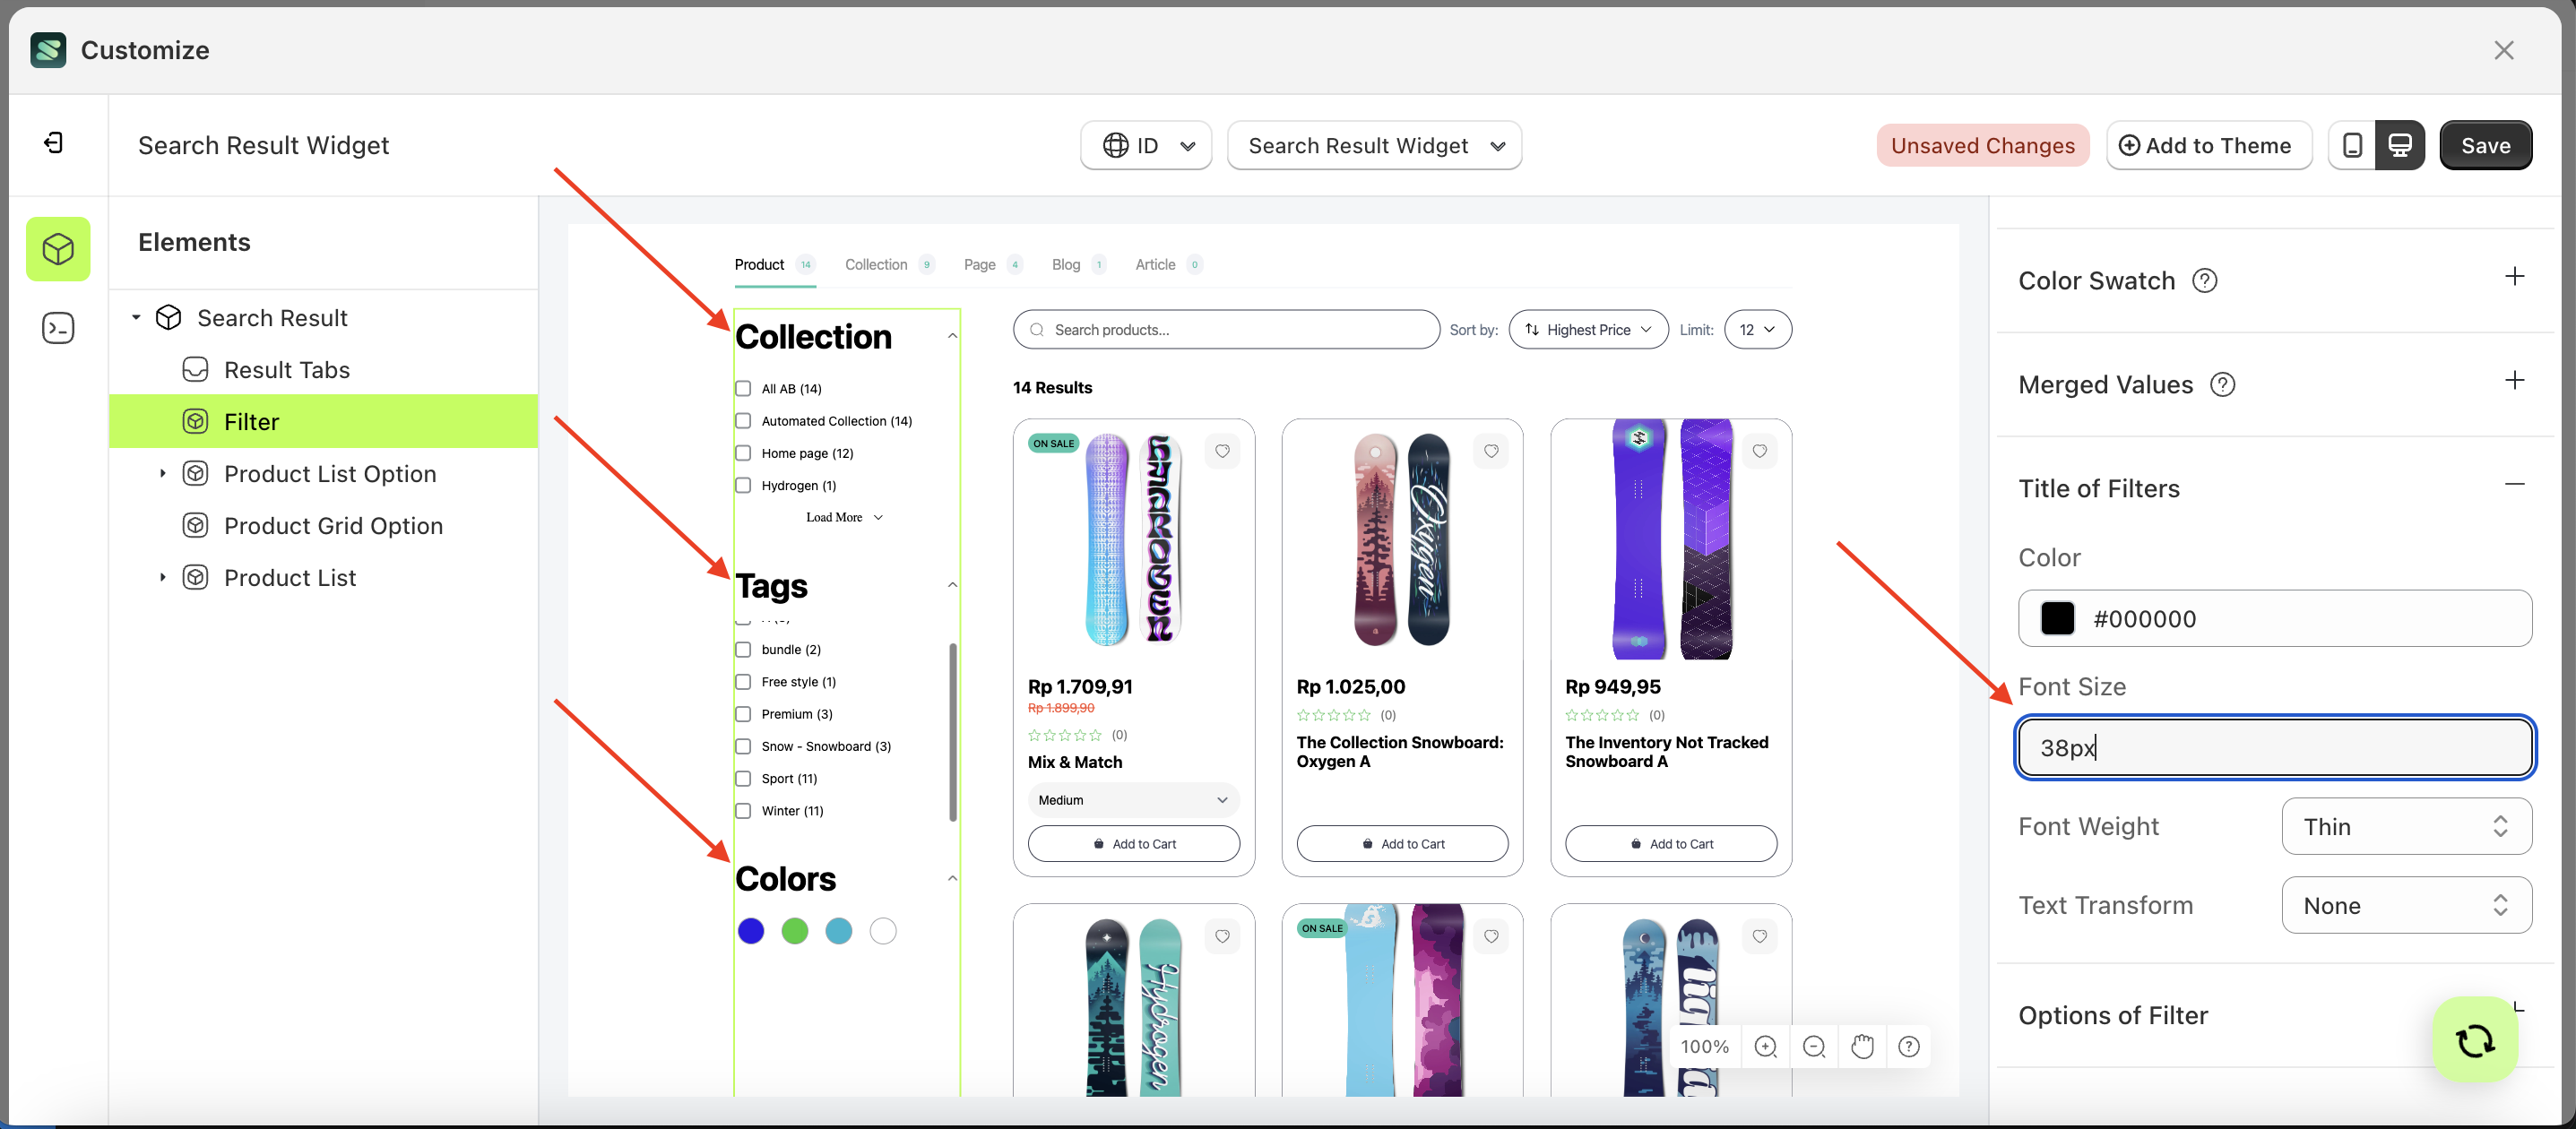
Task: Enable the Snow - Snowboard tag checkbox
Action: (x=743, y=746)
